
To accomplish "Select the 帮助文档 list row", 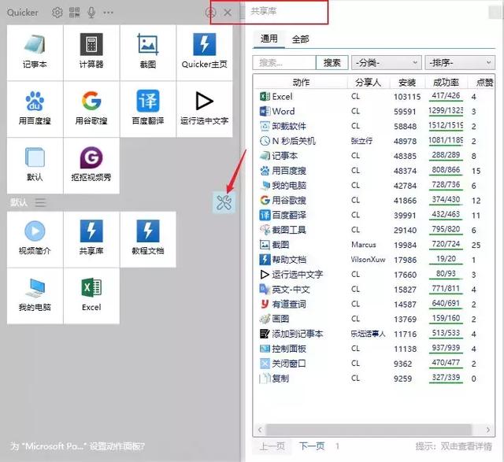I will coord(374,260).
